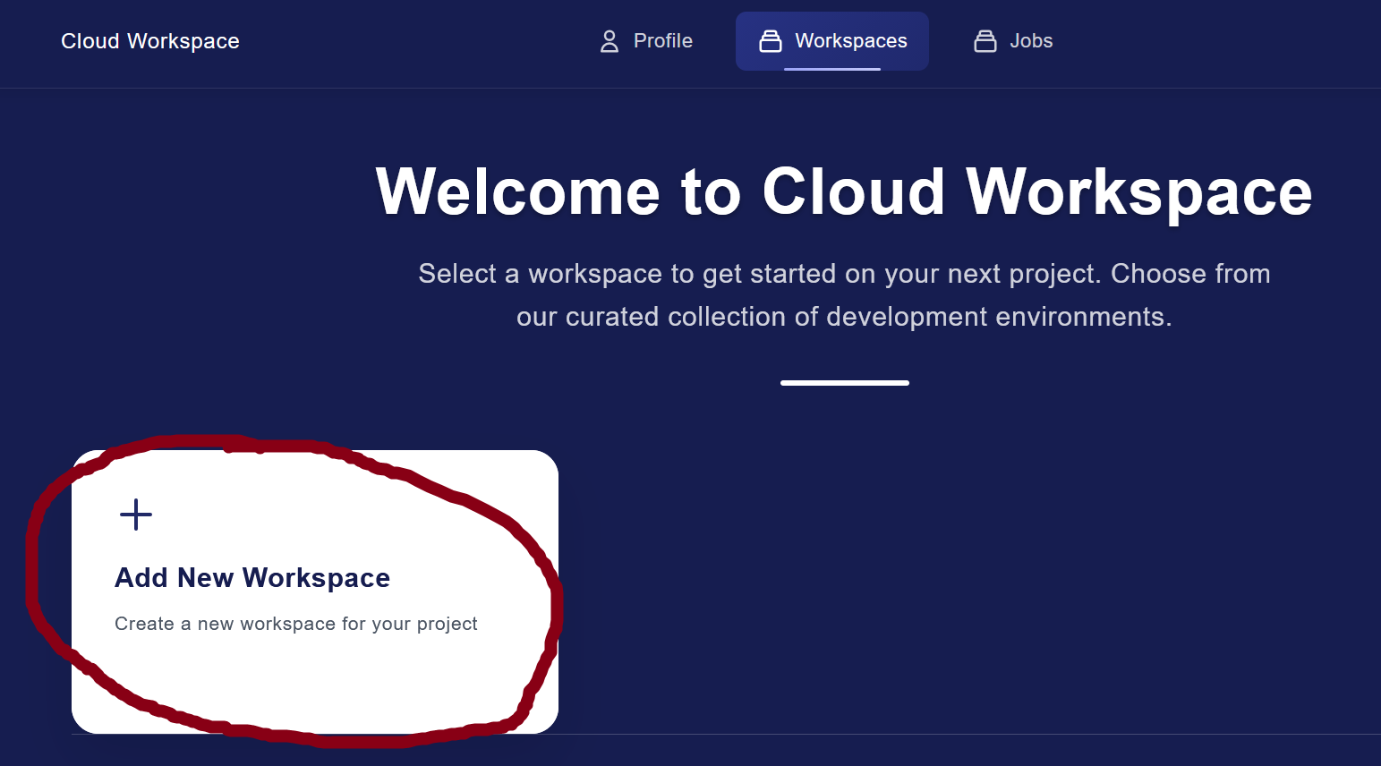Click the red hand-drawn outline around the card
Viewport: 1381px width, 766px height.
(33, 573)
